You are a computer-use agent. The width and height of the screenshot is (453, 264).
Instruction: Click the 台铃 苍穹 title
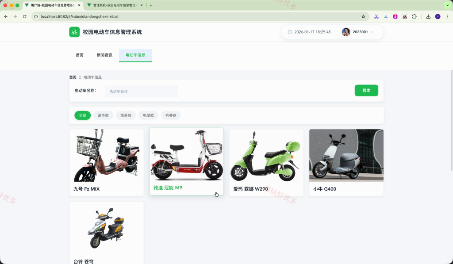(84, 261)
